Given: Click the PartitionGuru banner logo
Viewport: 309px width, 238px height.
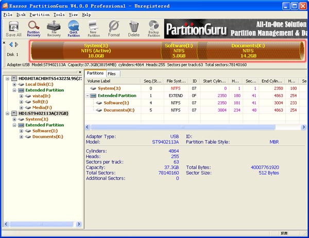Looking at the screenshot, I should pyautogui.click(x=196, y=29).
